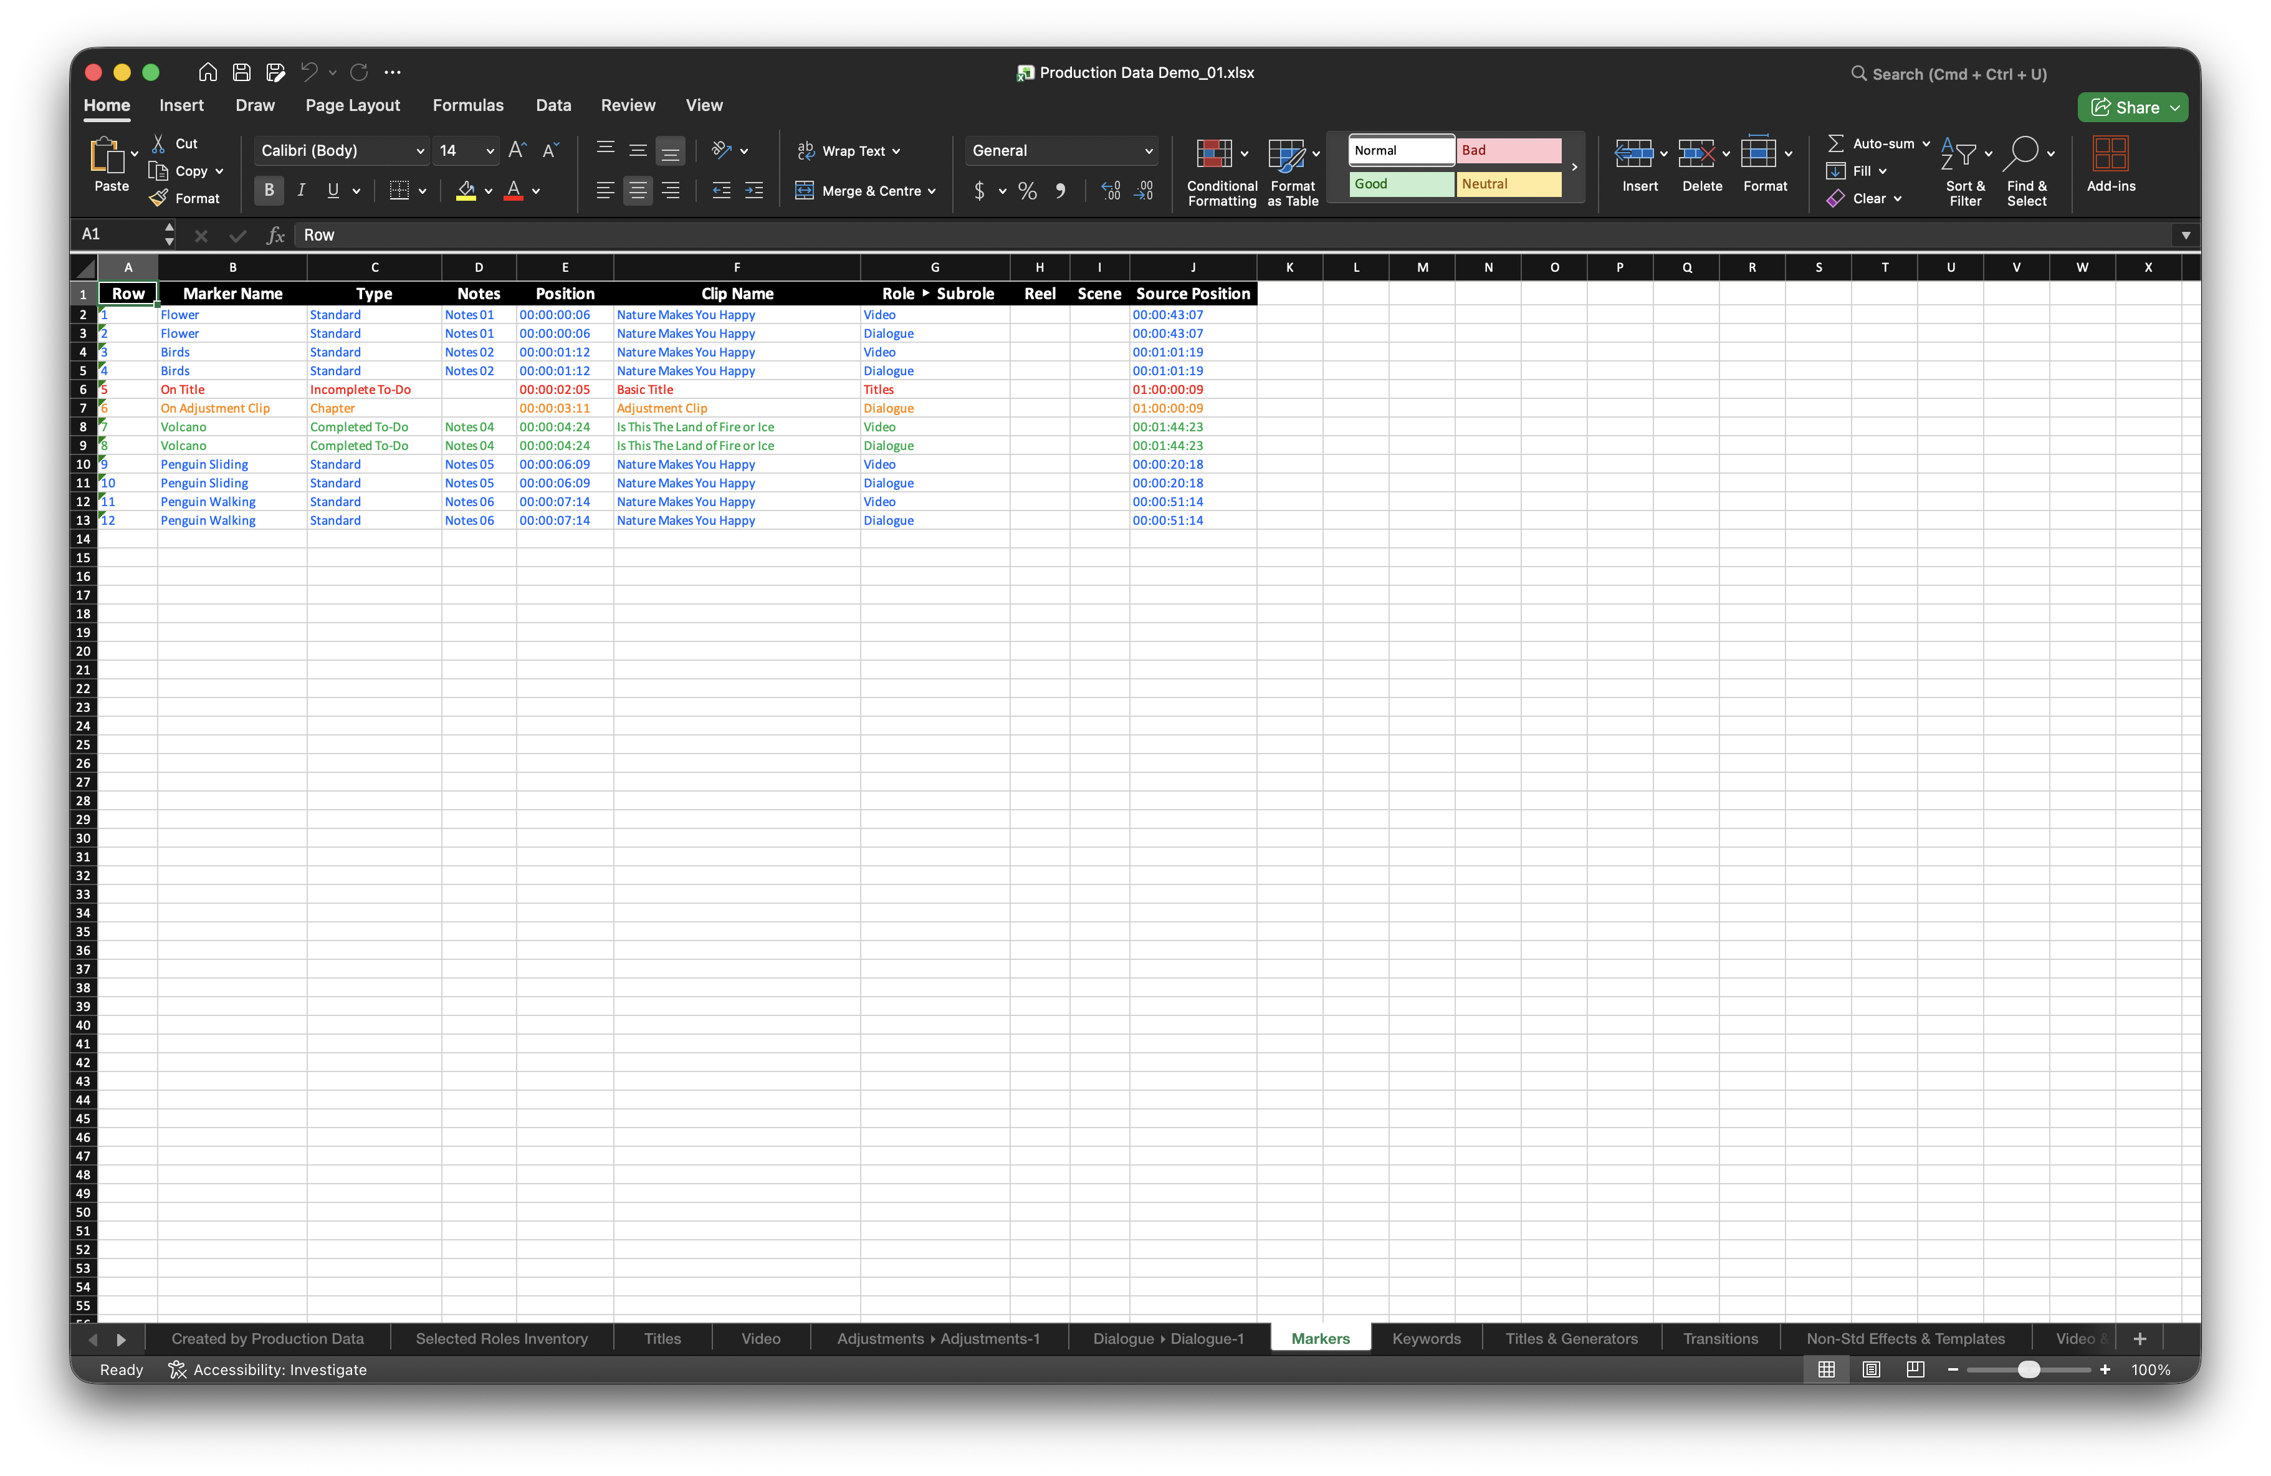
Task: Click the Format painter brush icon
Action: point(158,198)
